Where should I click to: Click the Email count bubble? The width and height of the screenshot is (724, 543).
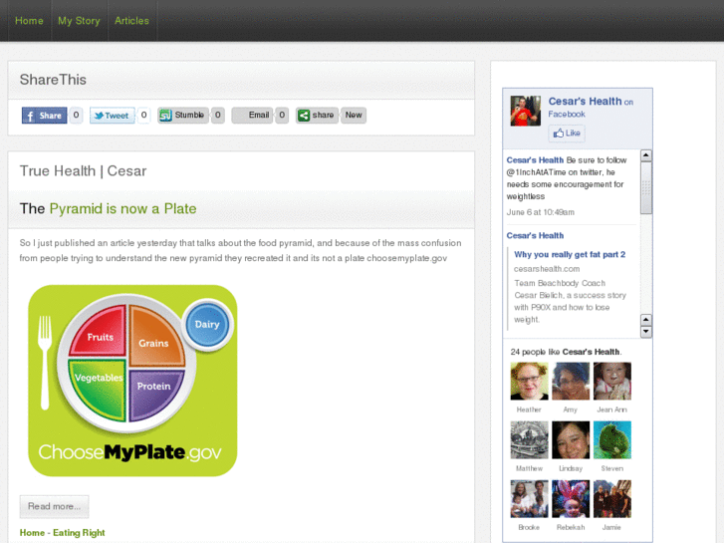282,115
